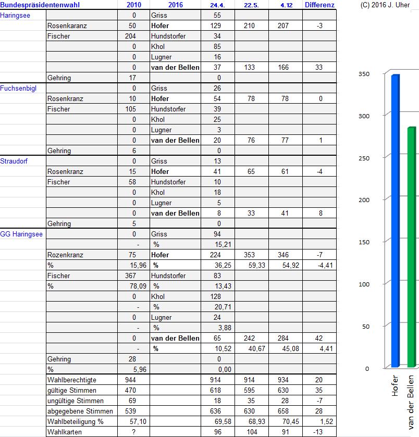Click the ungültige Stimmen row label
419x437 pixels.
tap(75, 401)
